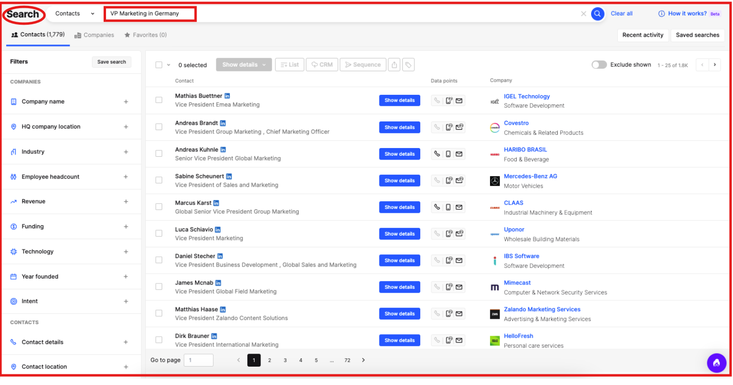Switch to the Favorites (0) tab

click(146, 35)
